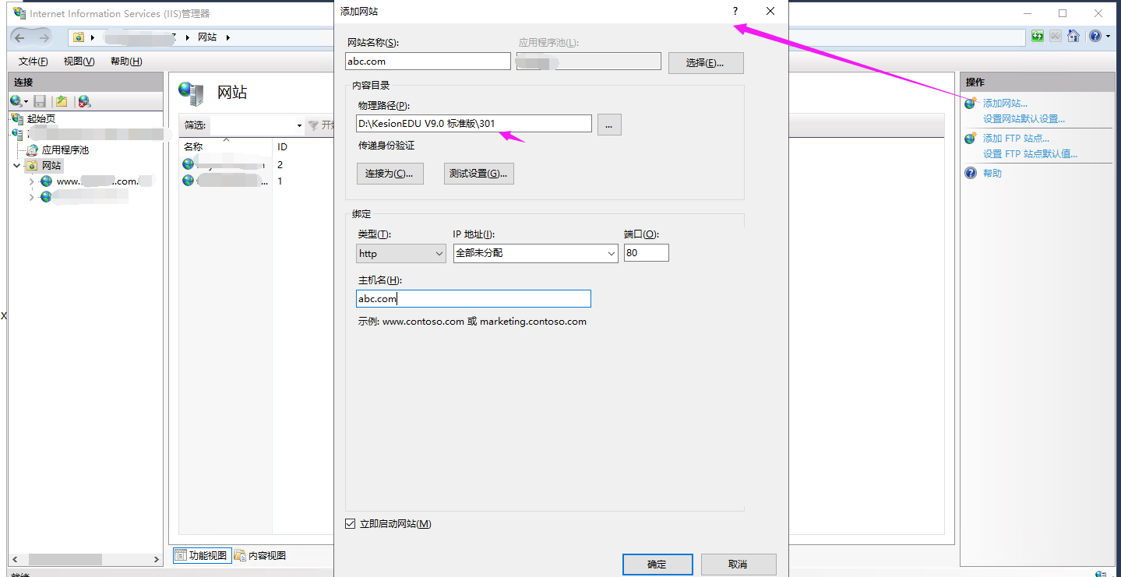Collapse the 网站 tree node
This screenshot has height=577, width=1121.
[17, 166]
